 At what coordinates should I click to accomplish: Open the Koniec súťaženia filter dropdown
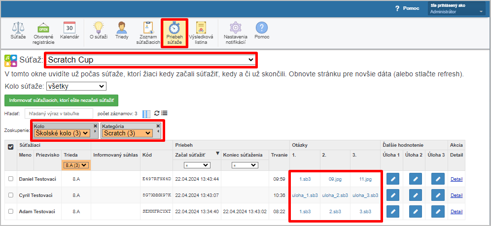(244, 165)
